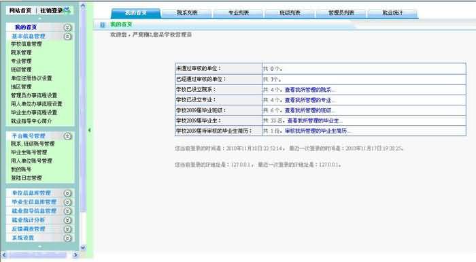Viewport: 476px width, 262px height.
Task: Open 毕业生办事流程设置 in the sidebar
Action: pyautogui.click(x=34, y=112)
